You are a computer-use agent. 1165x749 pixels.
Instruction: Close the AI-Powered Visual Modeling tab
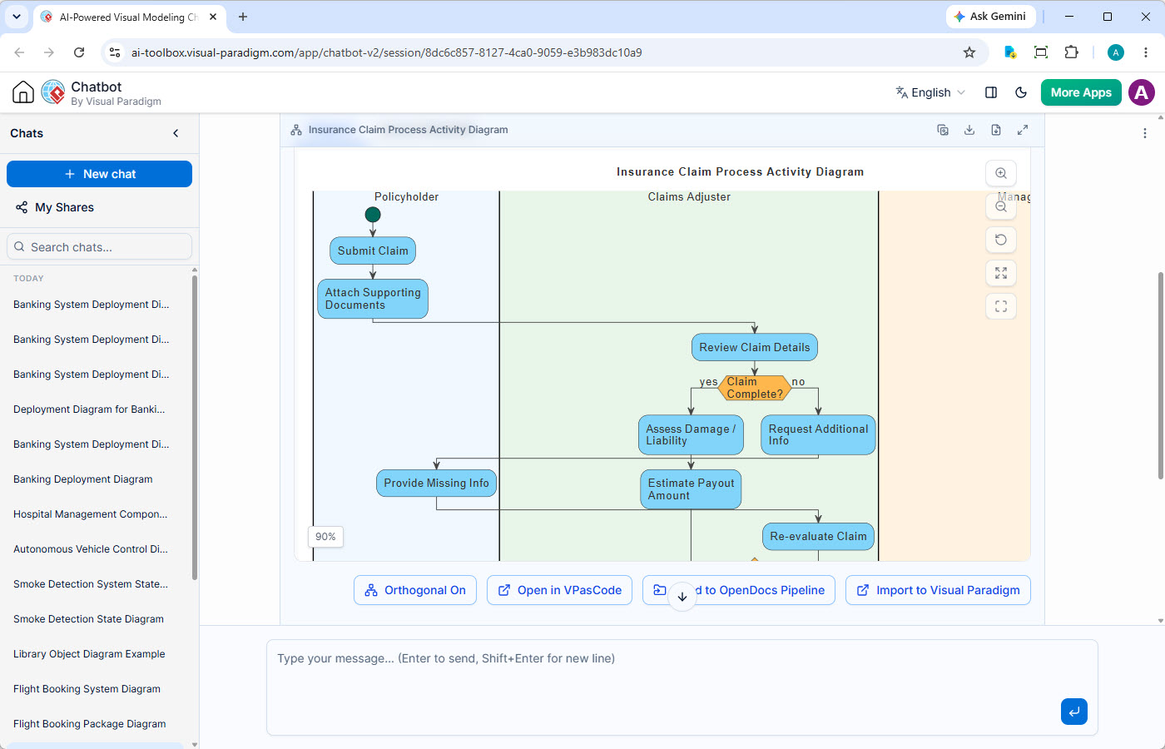(214, 17)
